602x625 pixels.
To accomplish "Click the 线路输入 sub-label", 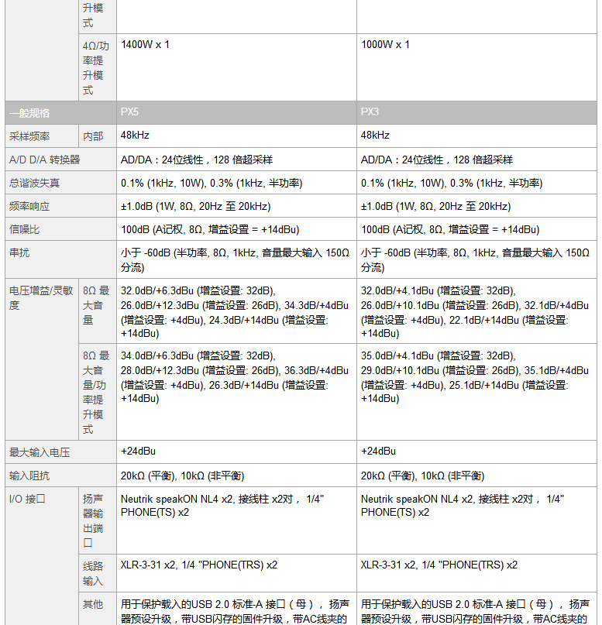I will pos(98,573).
